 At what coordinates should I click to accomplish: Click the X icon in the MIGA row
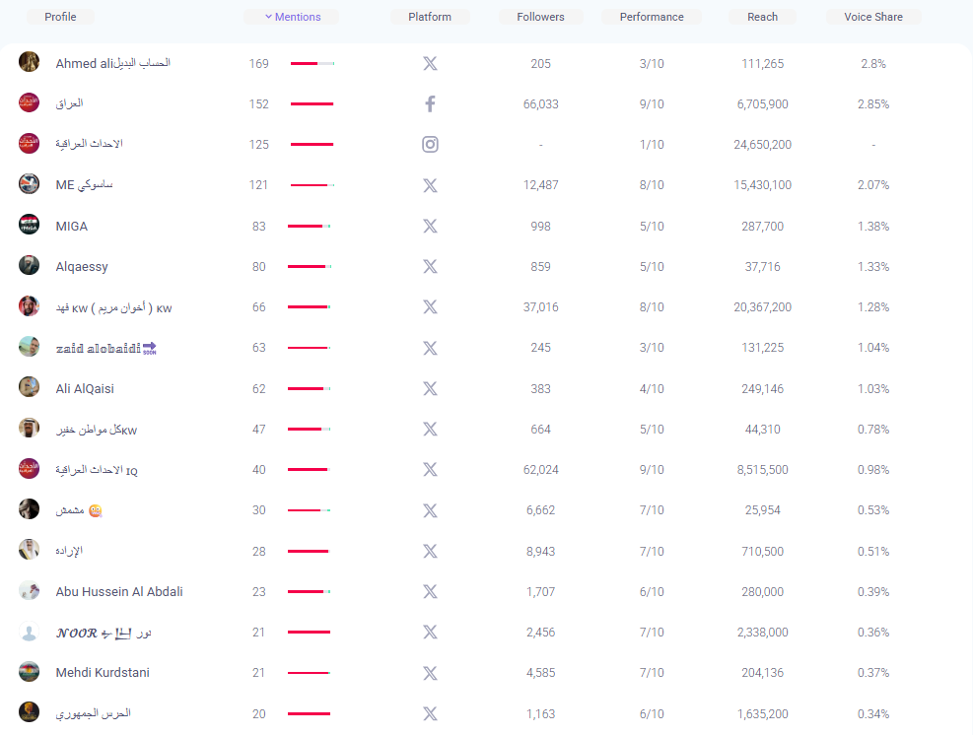coord(430,226)
